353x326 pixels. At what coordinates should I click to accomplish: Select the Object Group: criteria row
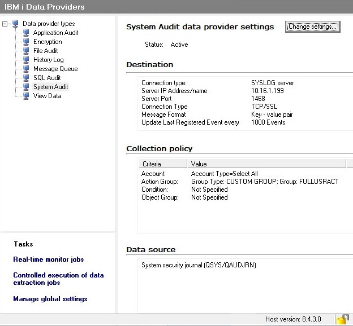[x=160, y=197]
